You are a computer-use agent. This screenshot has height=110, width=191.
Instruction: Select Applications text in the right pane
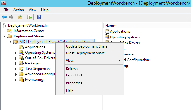[120, 31]
